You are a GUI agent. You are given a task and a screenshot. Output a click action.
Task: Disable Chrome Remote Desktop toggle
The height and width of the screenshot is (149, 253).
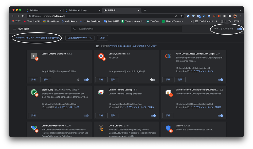tap(153, 115)
